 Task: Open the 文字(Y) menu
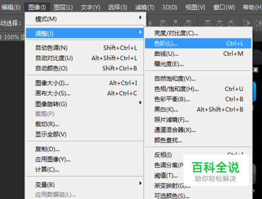click(x=90, y=7)
